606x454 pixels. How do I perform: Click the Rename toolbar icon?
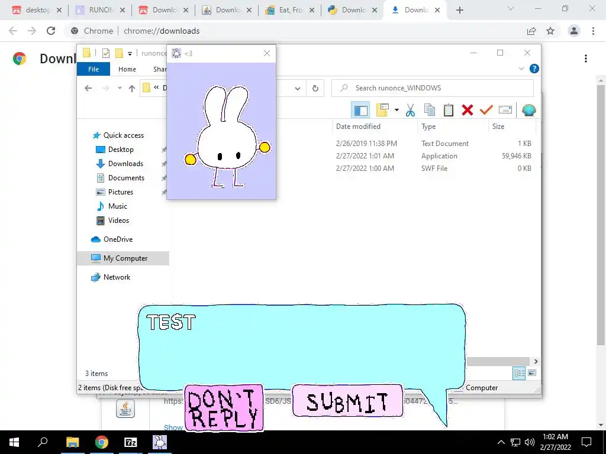pos(505,110)
